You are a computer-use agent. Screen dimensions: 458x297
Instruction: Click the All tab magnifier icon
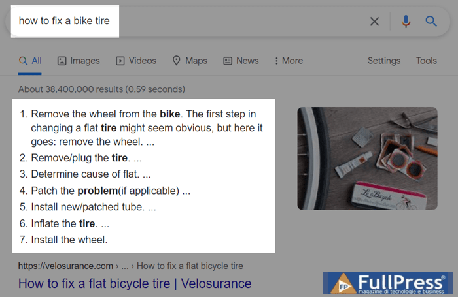(x=23, y=61)
